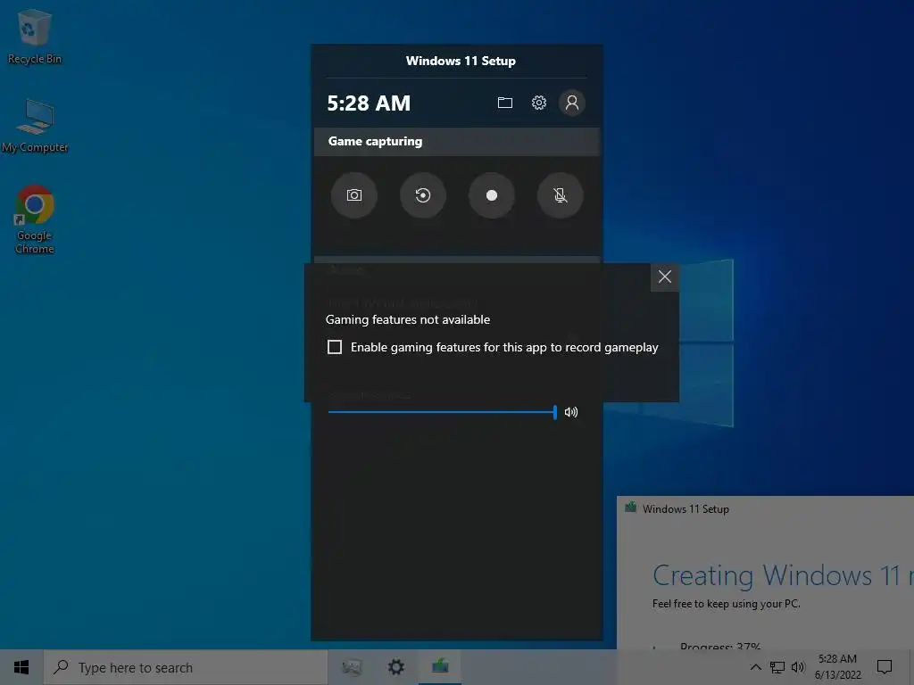Open the taskbar date and time
Screen dimensions: 914x685
tap(837, 667)
